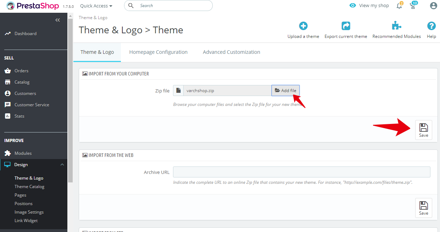This screenshot has height=232, width=440.
Task: Click the Recommended Modules puzzle icon
Action: [x=396, y=26]
